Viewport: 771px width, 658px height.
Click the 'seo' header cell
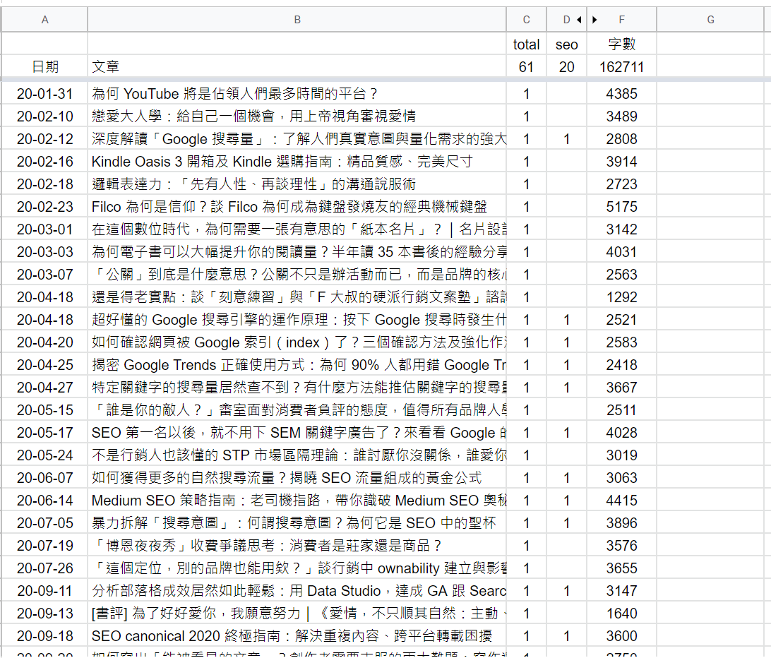click(x=566, y=44)
